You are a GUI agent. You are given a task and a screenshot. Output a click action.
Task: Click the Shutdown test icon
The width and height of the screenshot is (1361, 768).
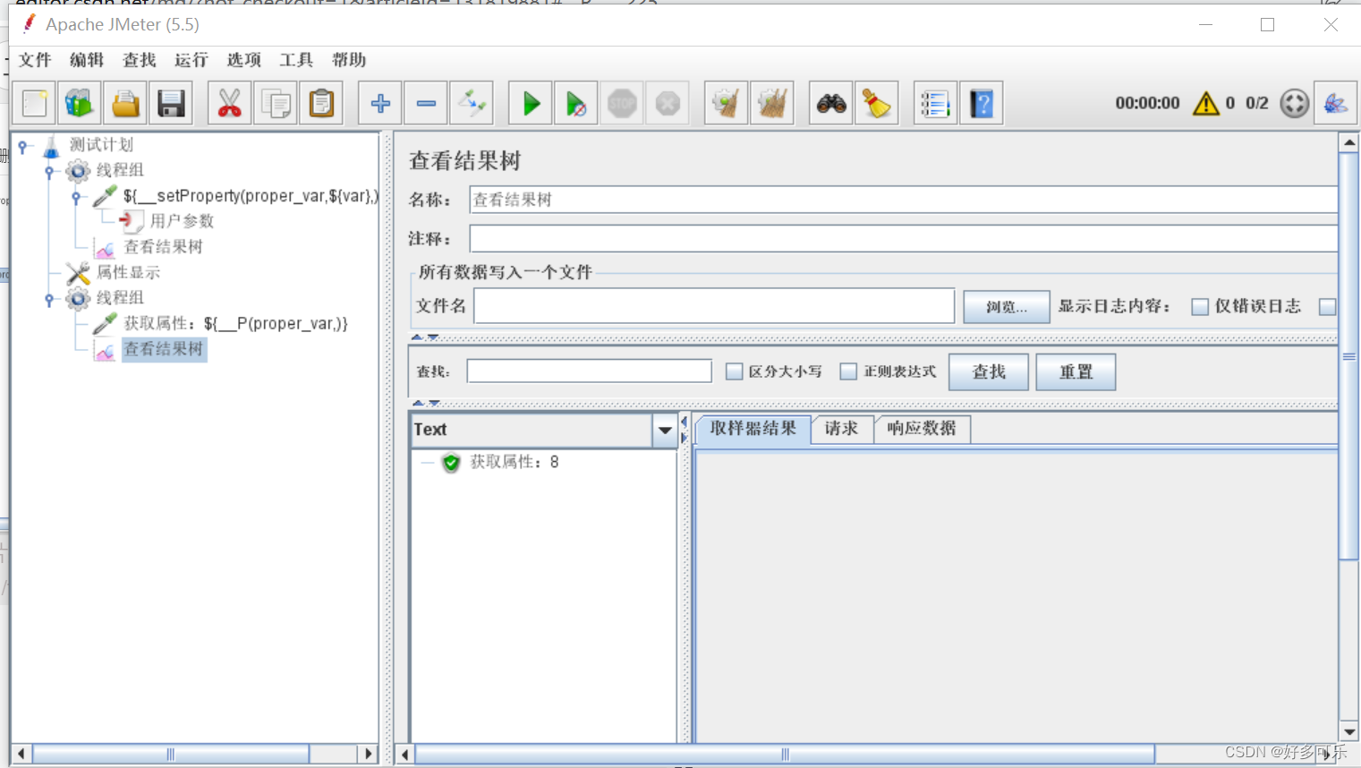[668, 104]
